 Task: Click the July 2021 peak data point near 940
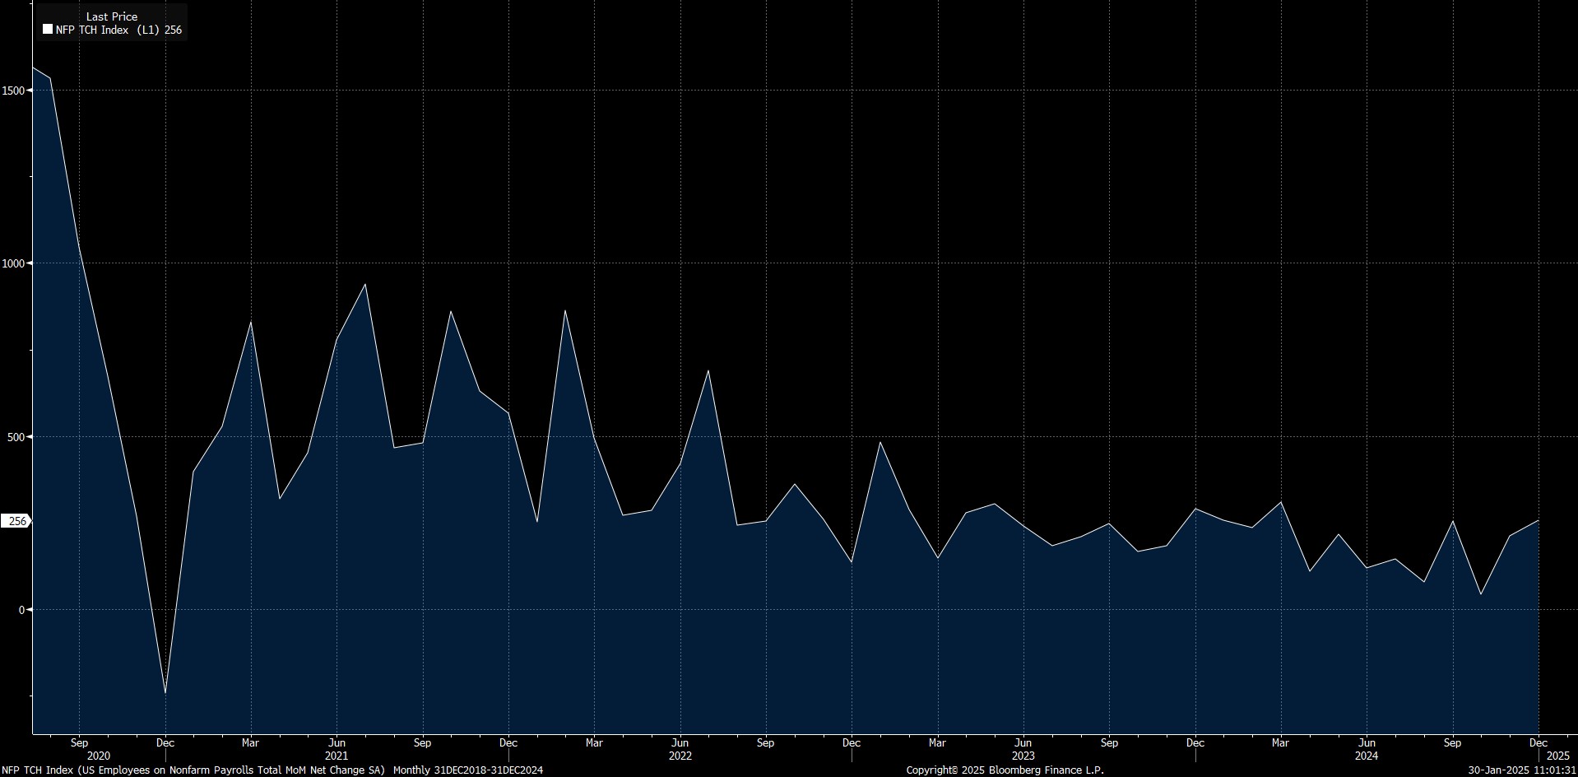365,284
